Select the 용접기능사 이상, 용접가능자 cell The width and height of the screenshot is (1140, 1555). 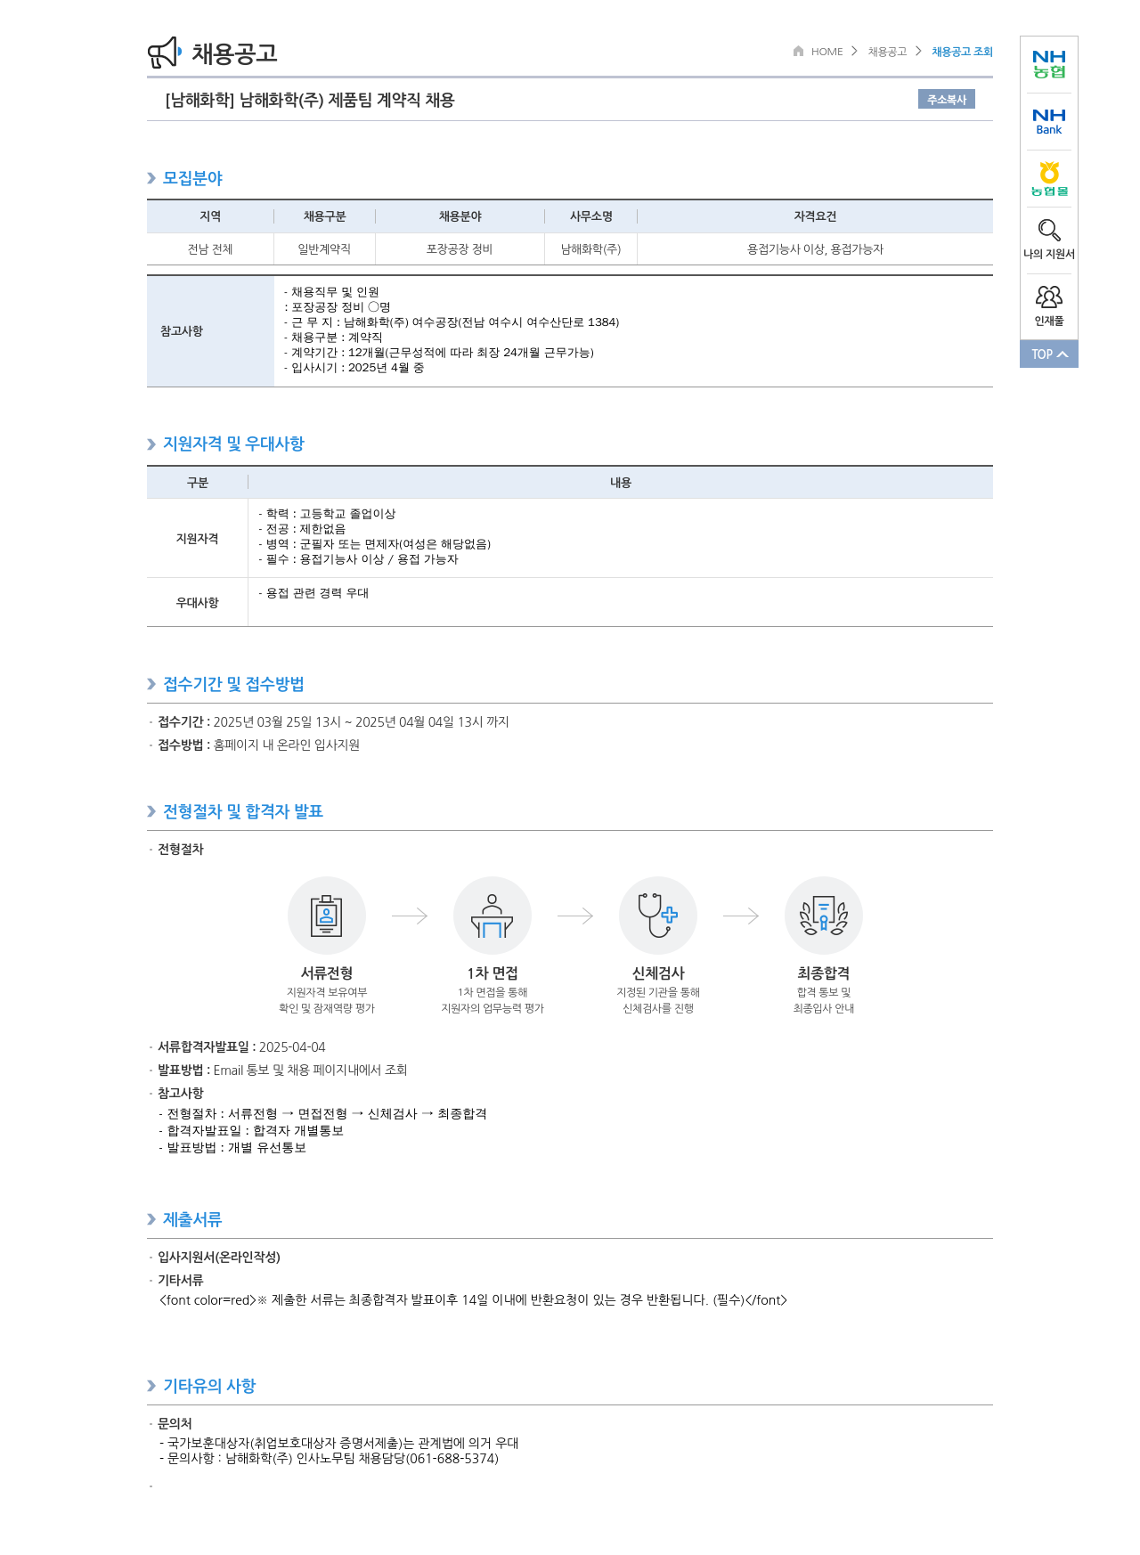tap(815, 249)
